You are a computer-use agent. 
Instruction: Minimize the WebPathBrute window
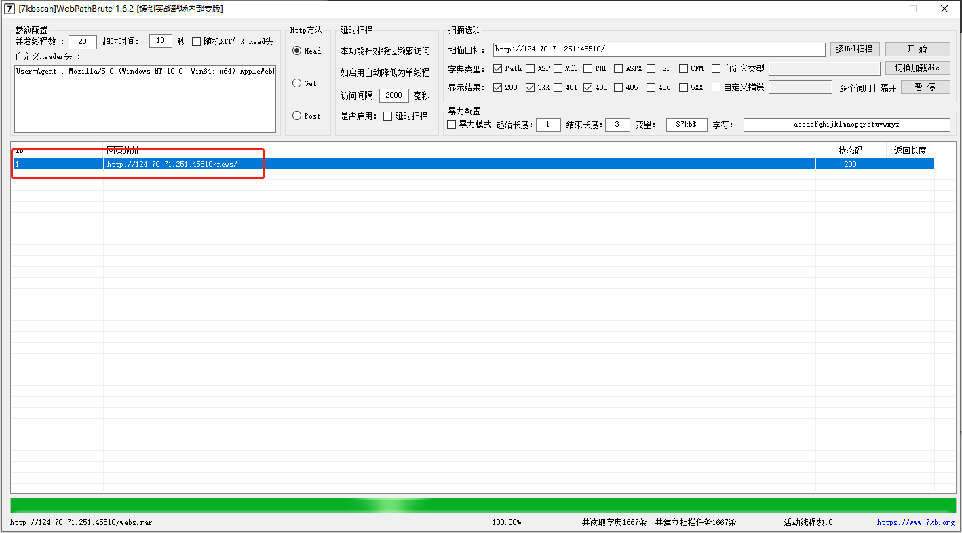[x=882, y=9]
